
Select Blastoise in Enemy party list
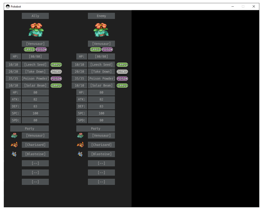101,154
